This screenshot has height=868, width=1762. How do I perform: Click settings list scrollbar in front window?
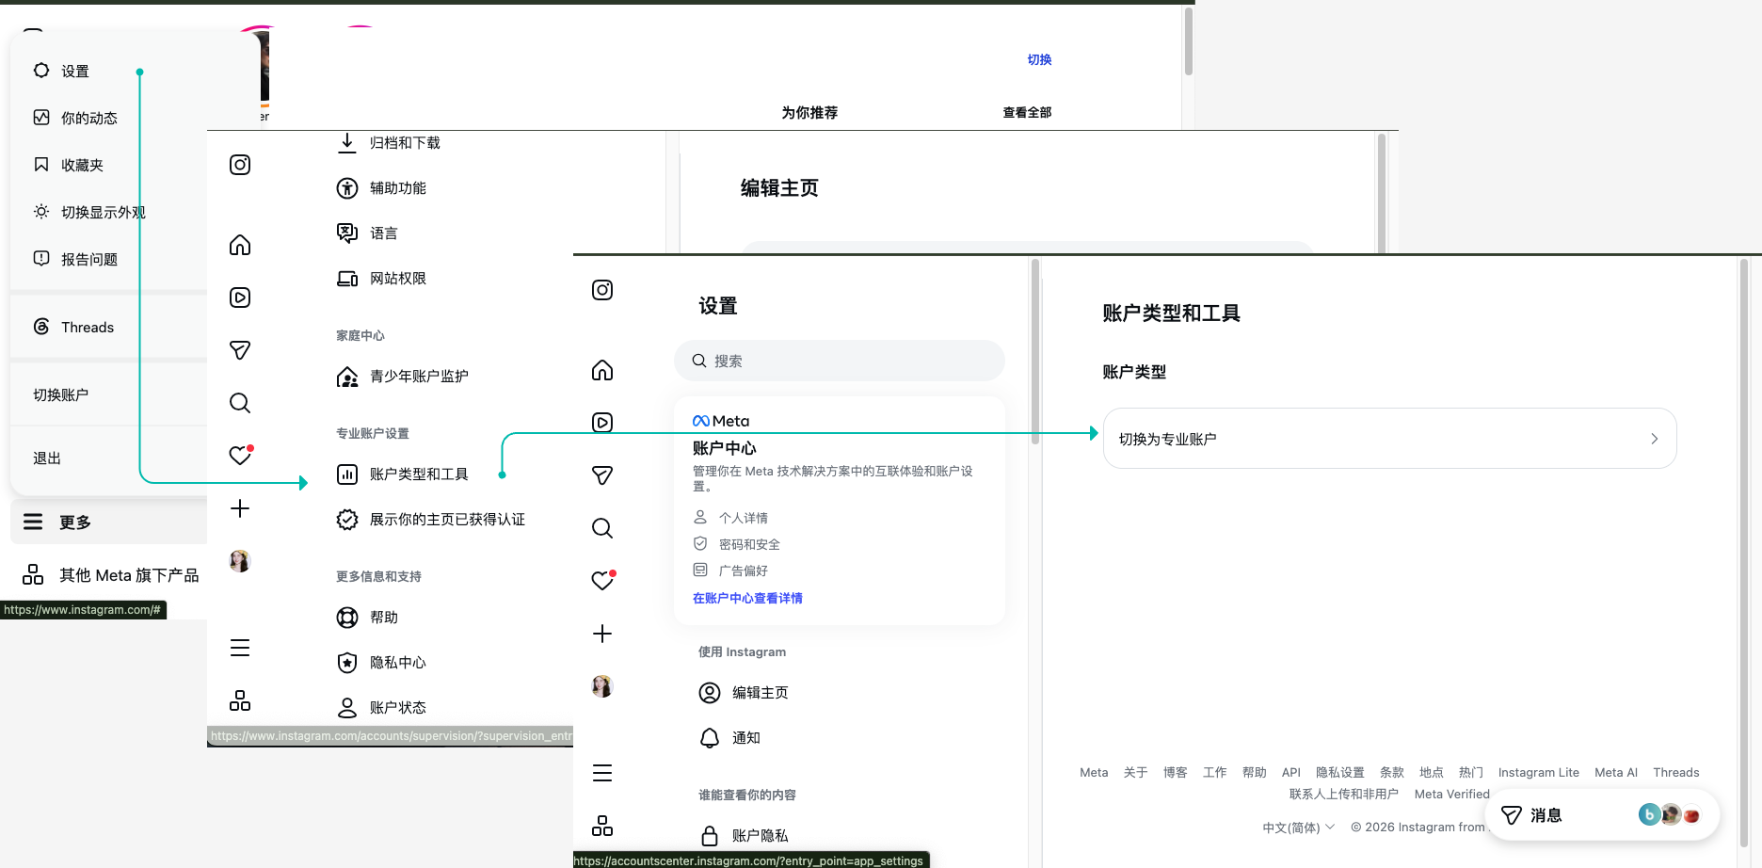pos(1035,353)
